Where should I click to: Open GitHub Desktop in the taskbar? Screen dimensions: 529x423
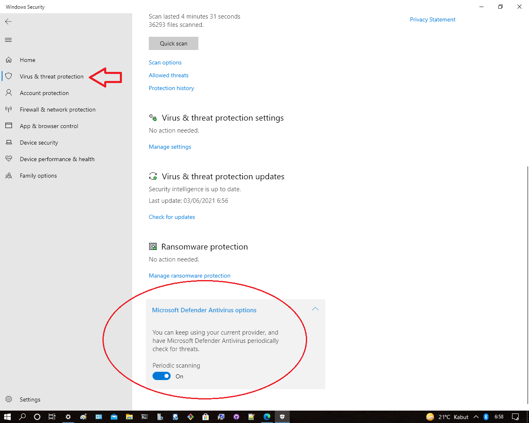tap(236, 417)
